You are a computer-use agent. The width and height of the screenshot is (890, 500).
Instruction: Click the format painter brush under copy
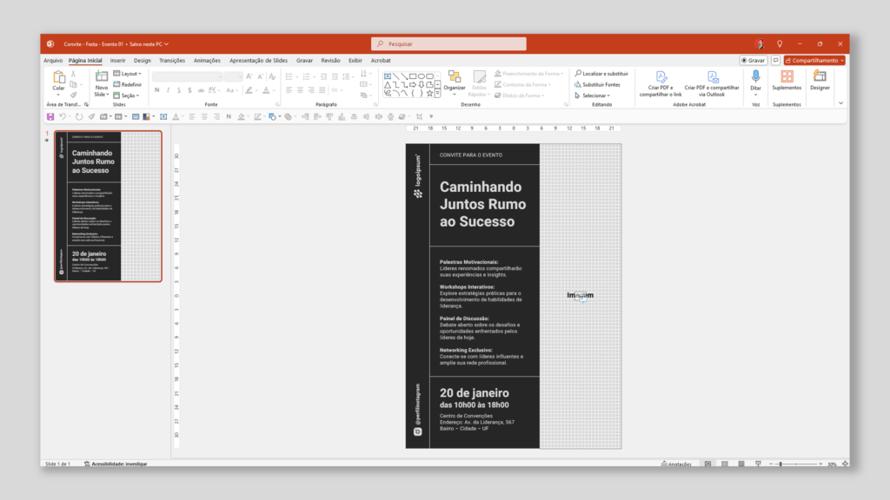(x=73, y=95)
